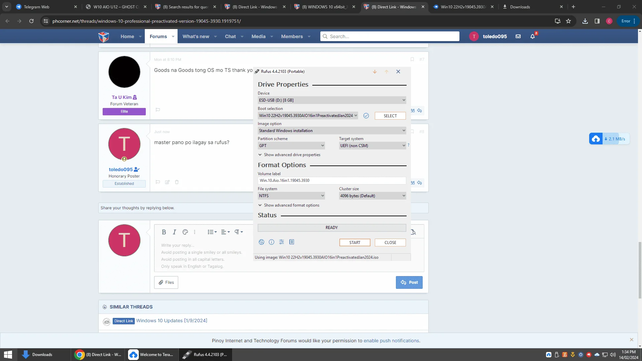
Task: Click the forum Search box
Action: coord(390,36)
